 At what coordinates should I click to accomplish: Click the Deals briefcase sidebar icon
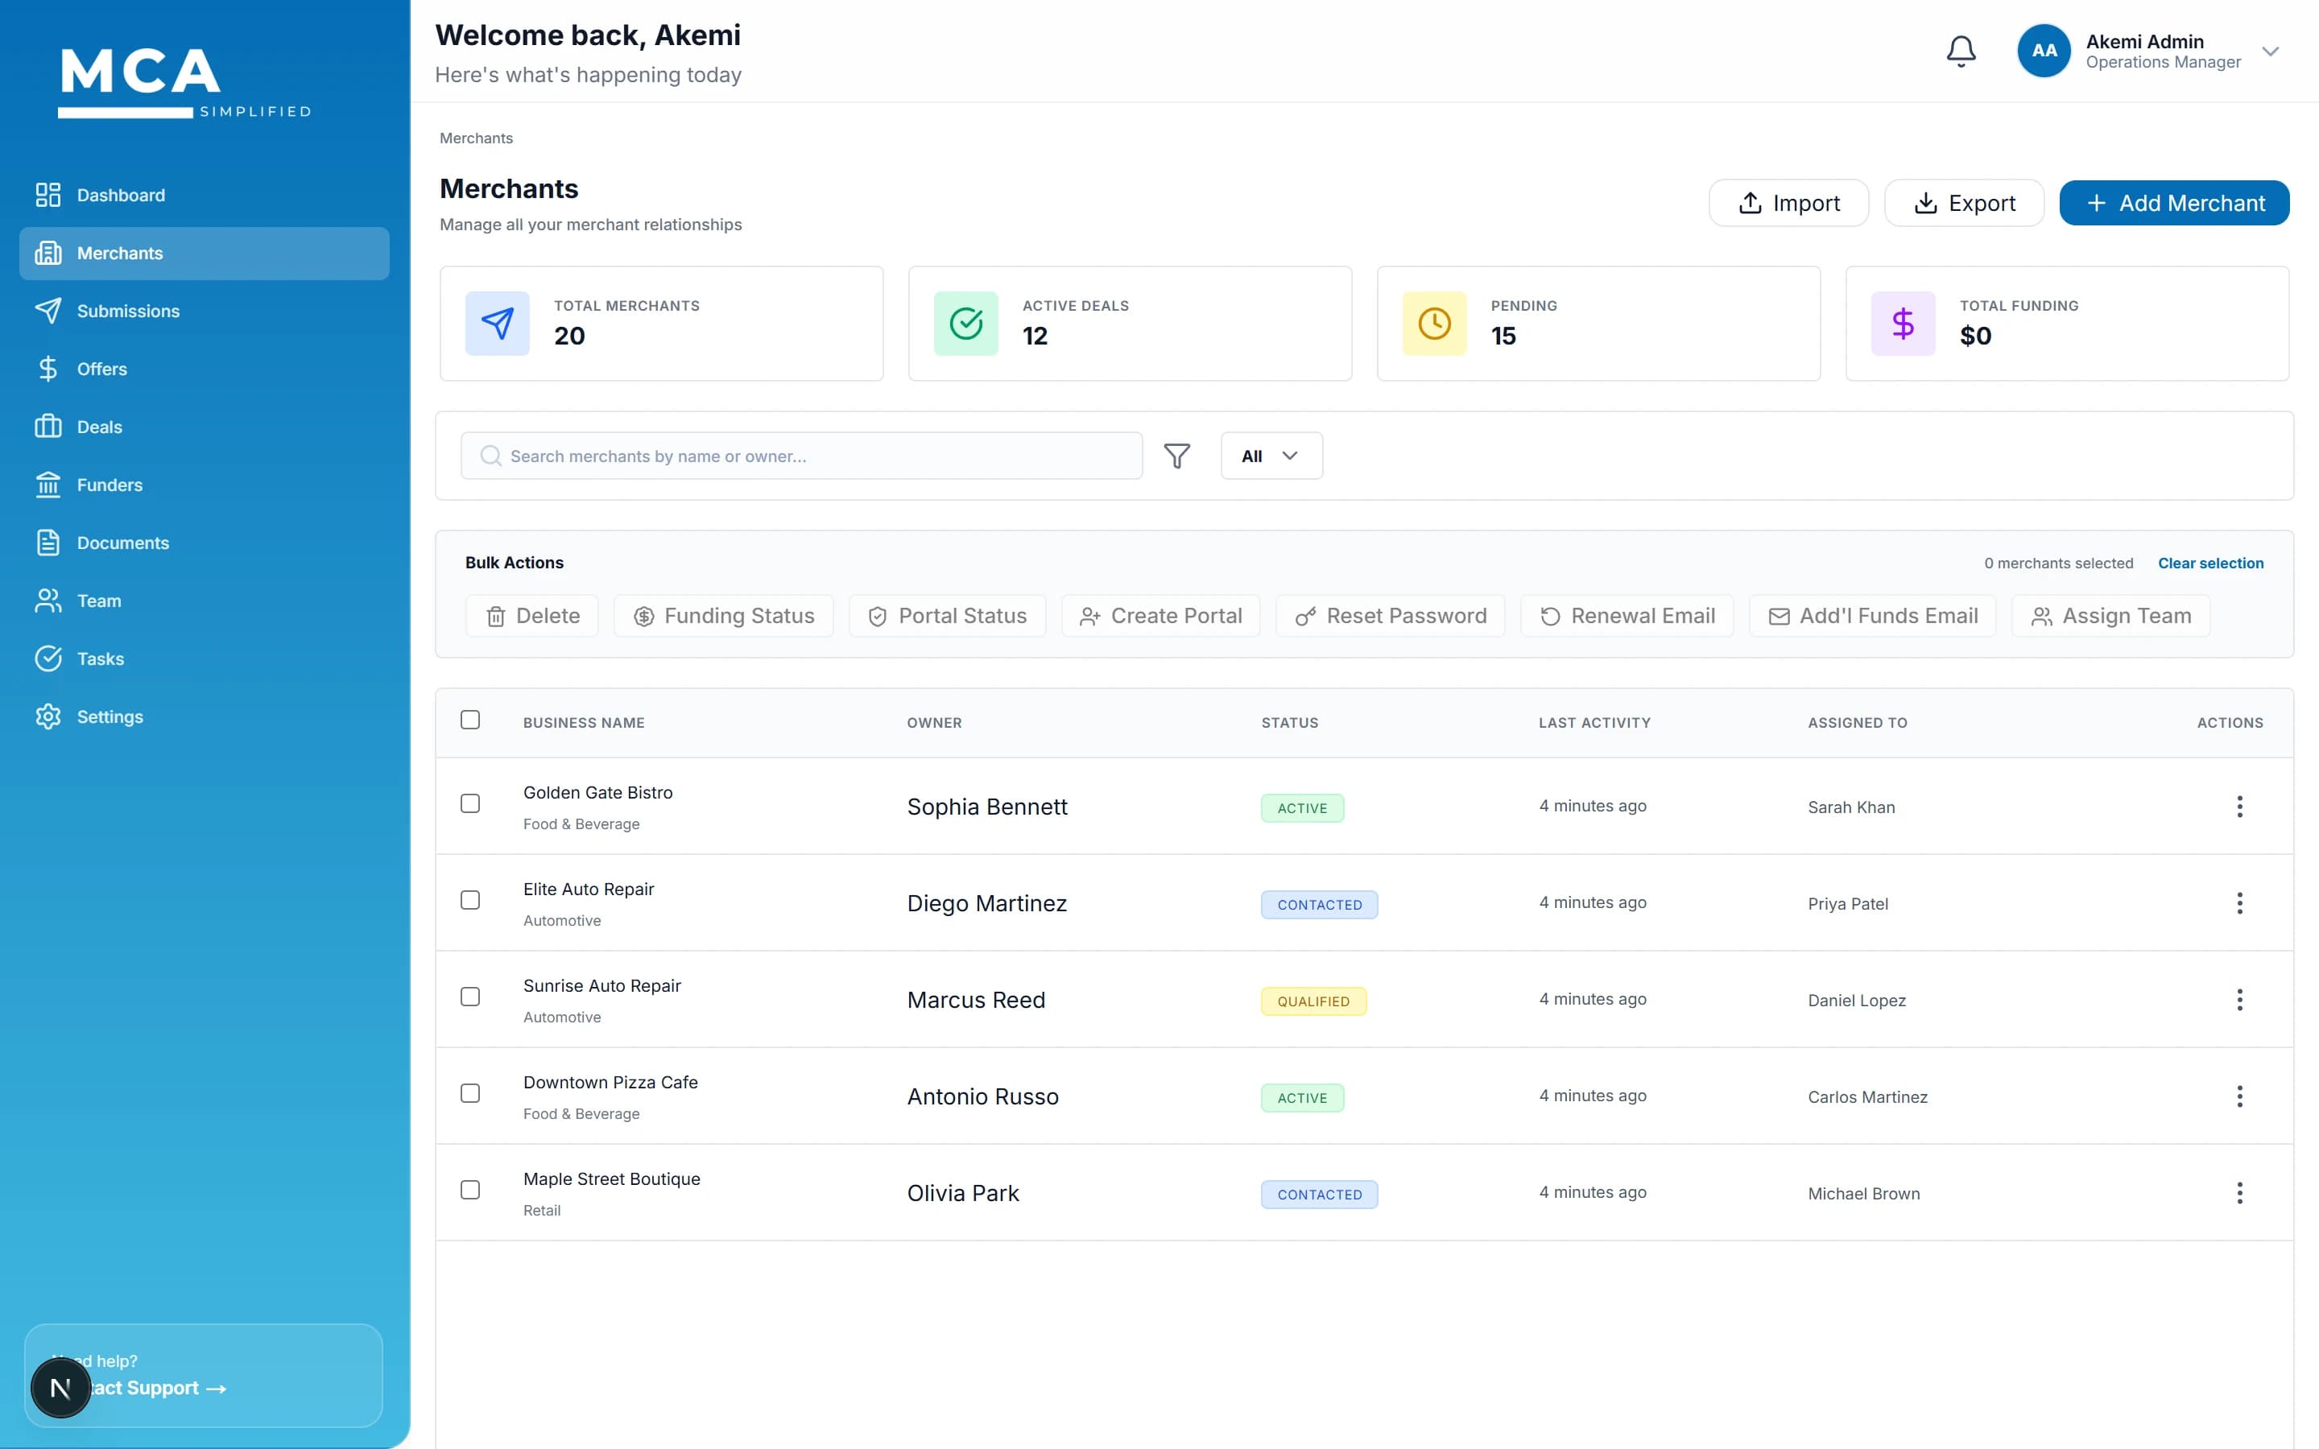coord(48,427)
